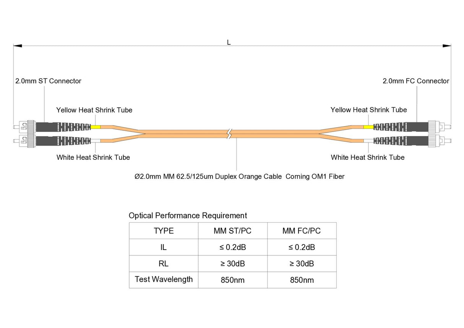Click the "Test Wavelength" row label
The image size is (464, 328).
click(164, 279)
